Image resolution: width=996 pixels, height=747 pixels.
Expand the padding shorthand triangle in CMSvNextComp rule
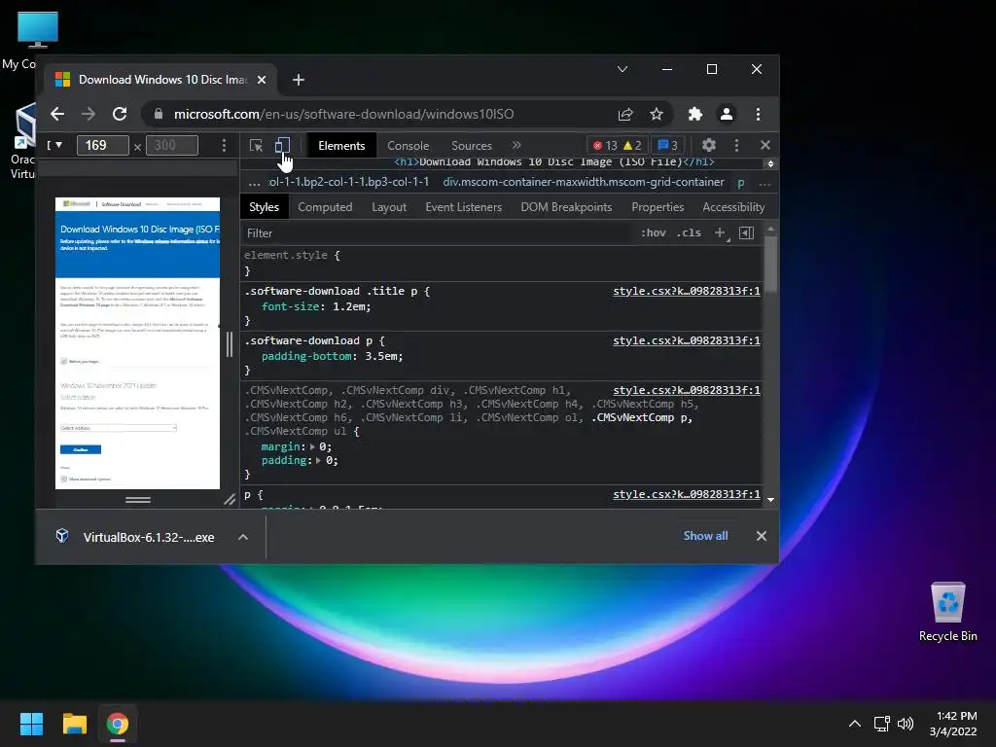point(318,460)
